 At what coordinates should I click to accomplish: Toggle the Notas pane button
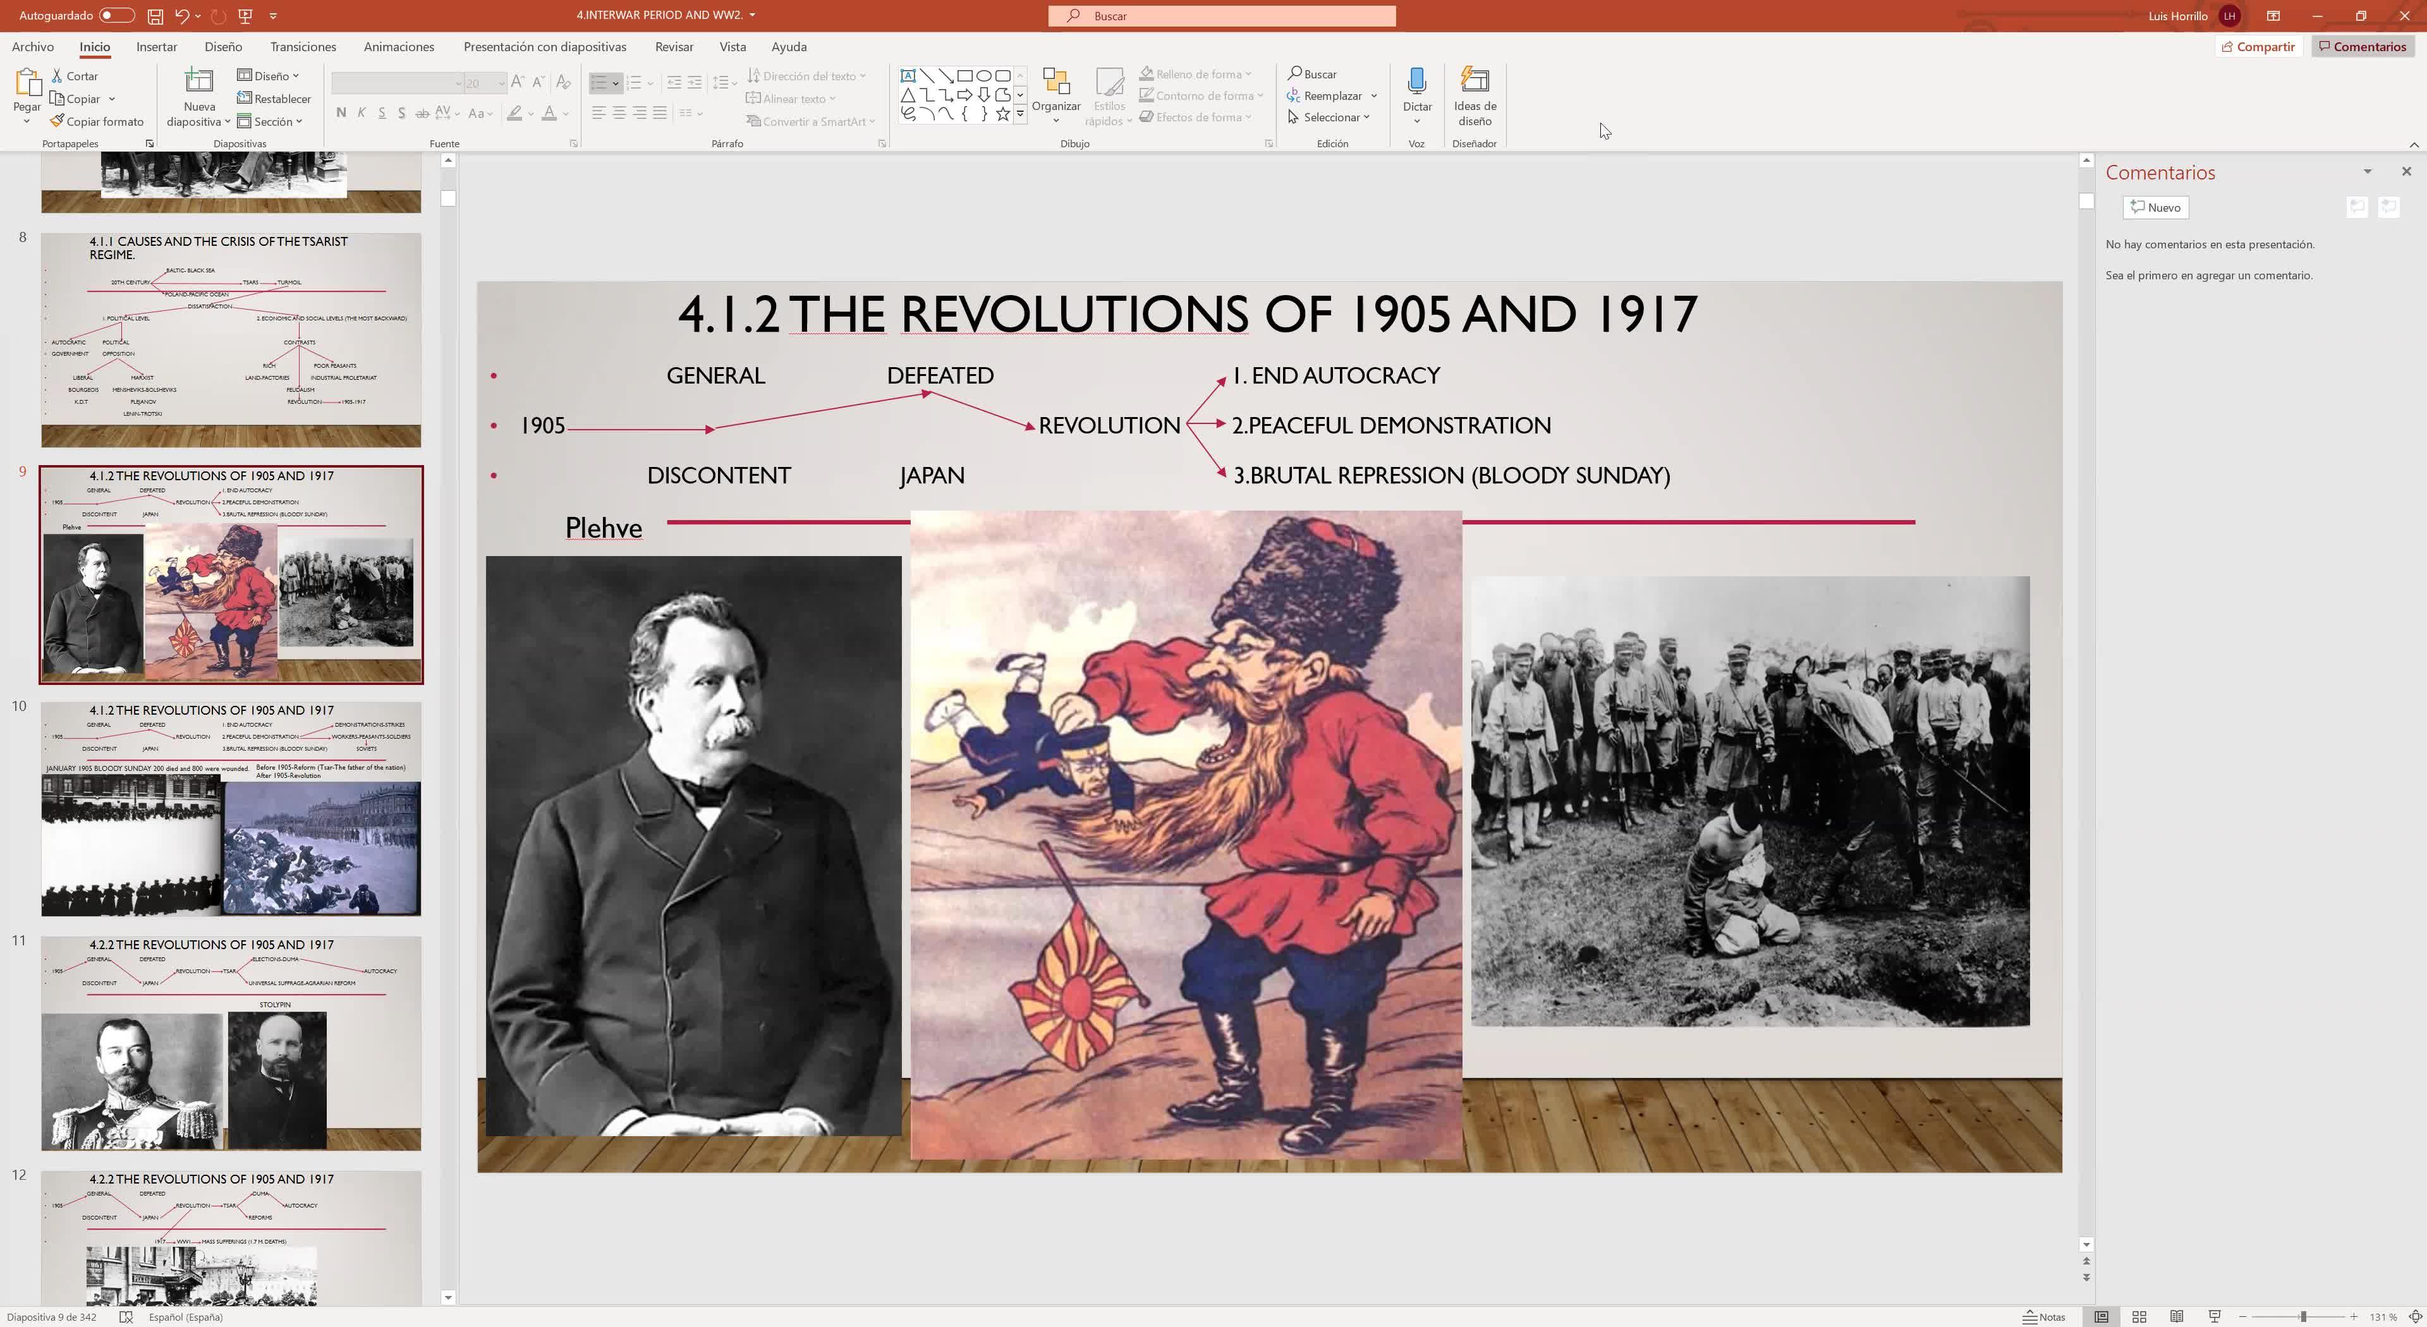tap(2043, 1317)
